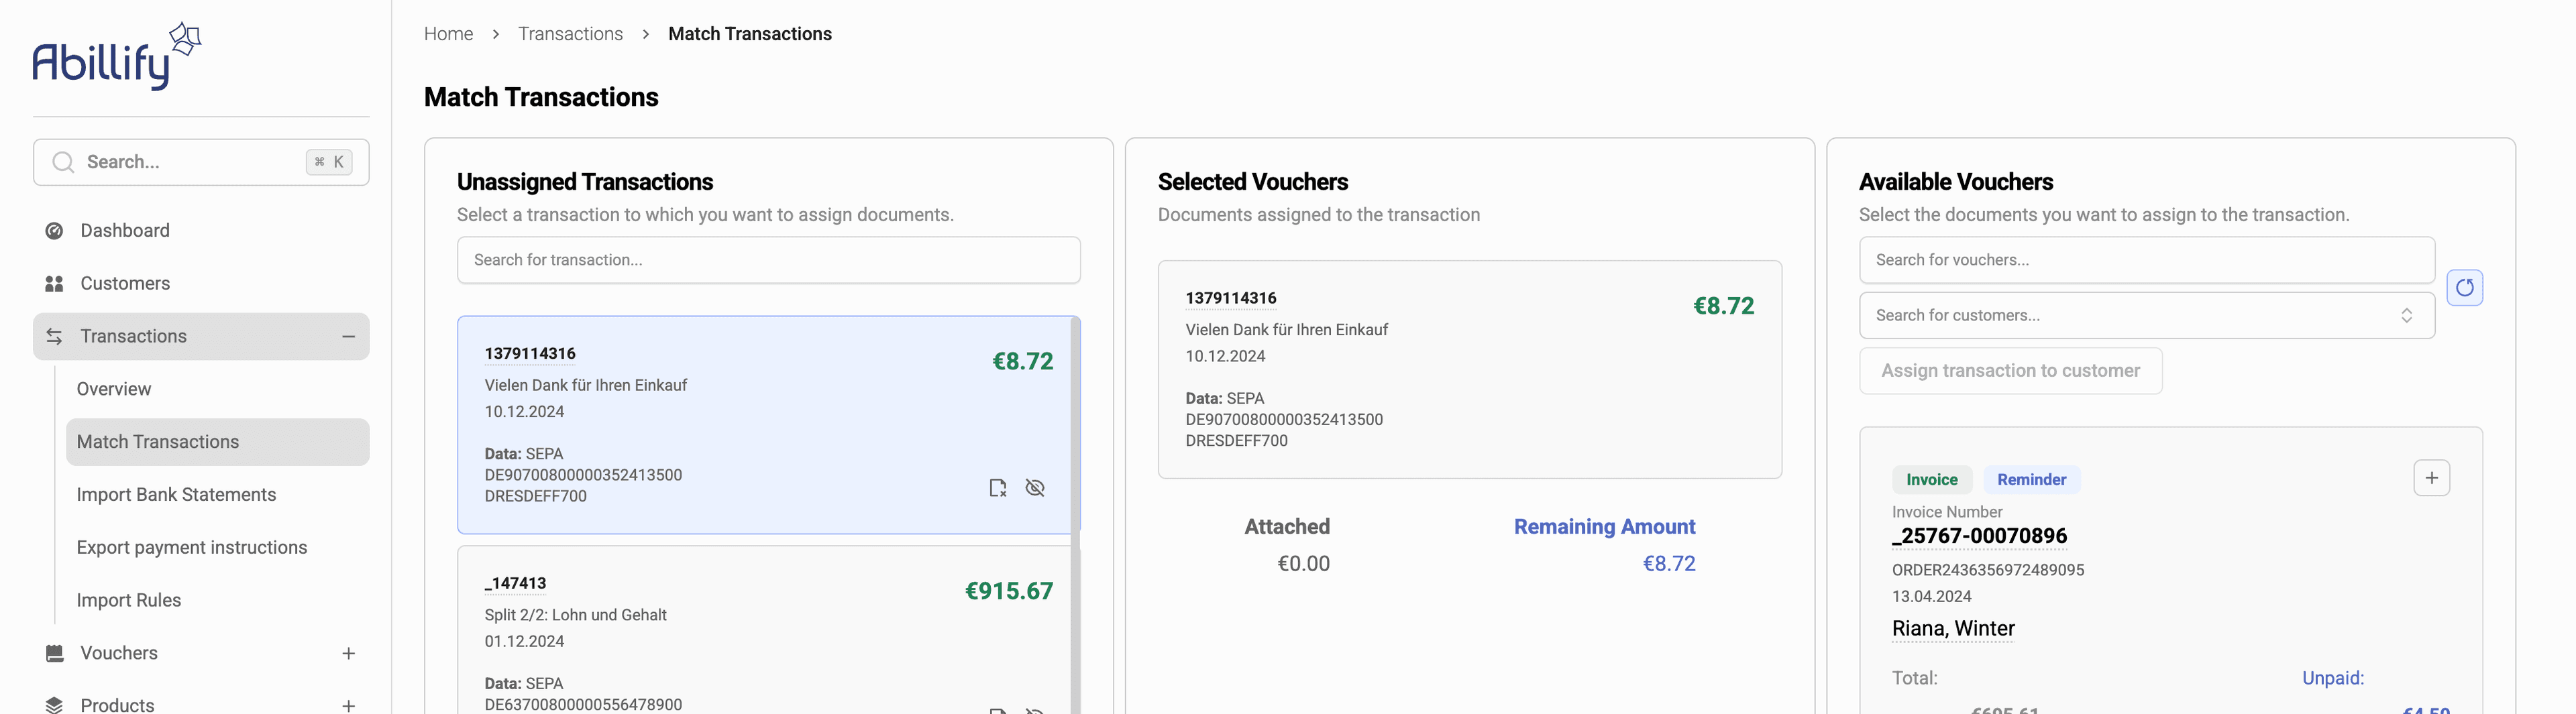Open the Import Rules submenu item
This screenshot has height=714, width=2576.
[x=129, y=600]
